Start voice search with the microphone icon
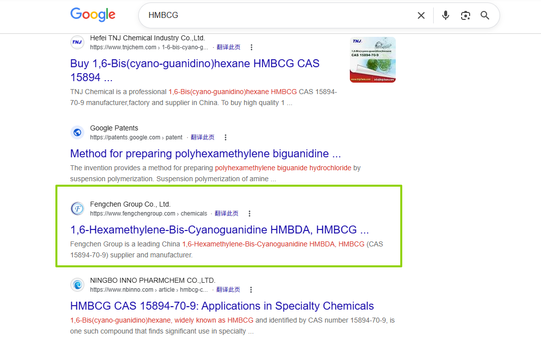 [446, 15]
